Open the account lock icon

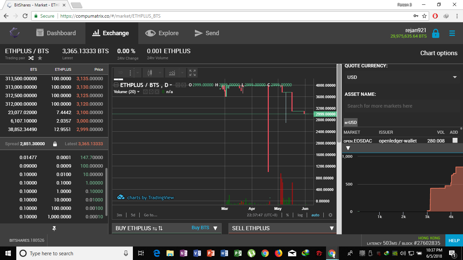click(436, 34)
